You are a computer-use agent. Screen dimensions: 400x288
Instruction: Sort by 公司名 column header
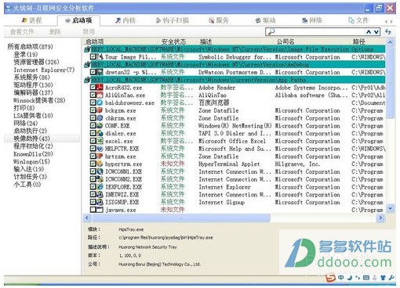285,41
